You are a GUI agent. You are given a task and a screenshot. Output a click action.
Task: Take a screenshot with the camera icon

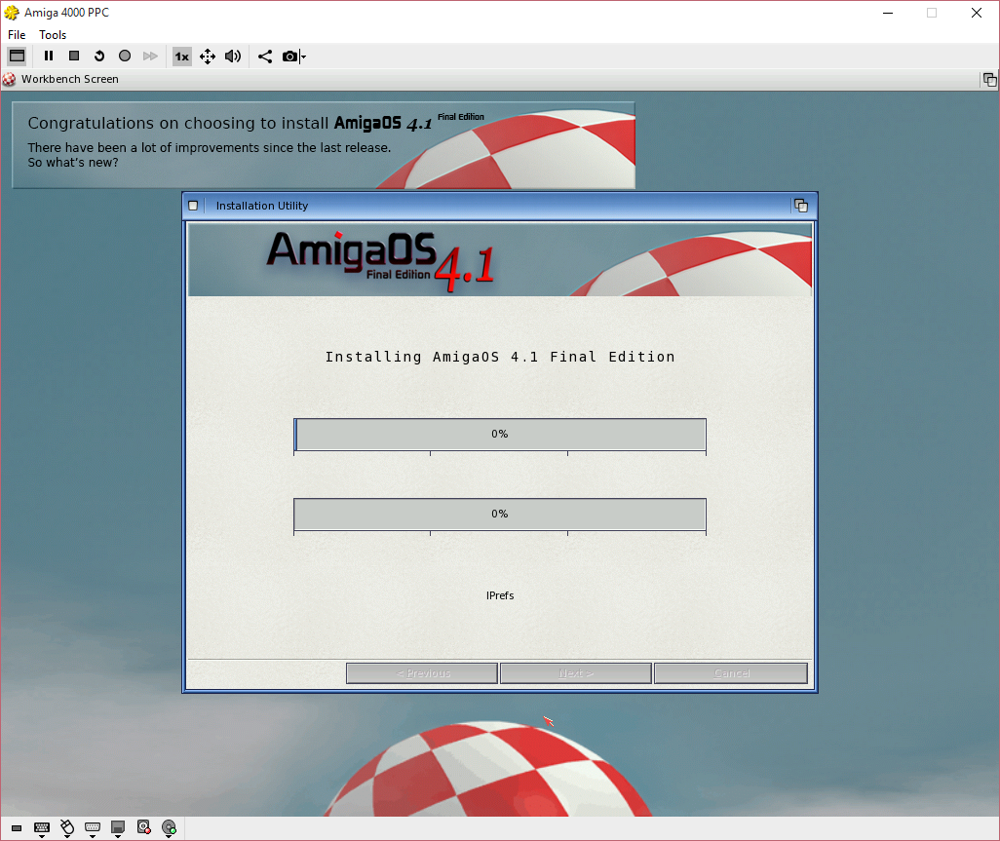click(289, 57)
